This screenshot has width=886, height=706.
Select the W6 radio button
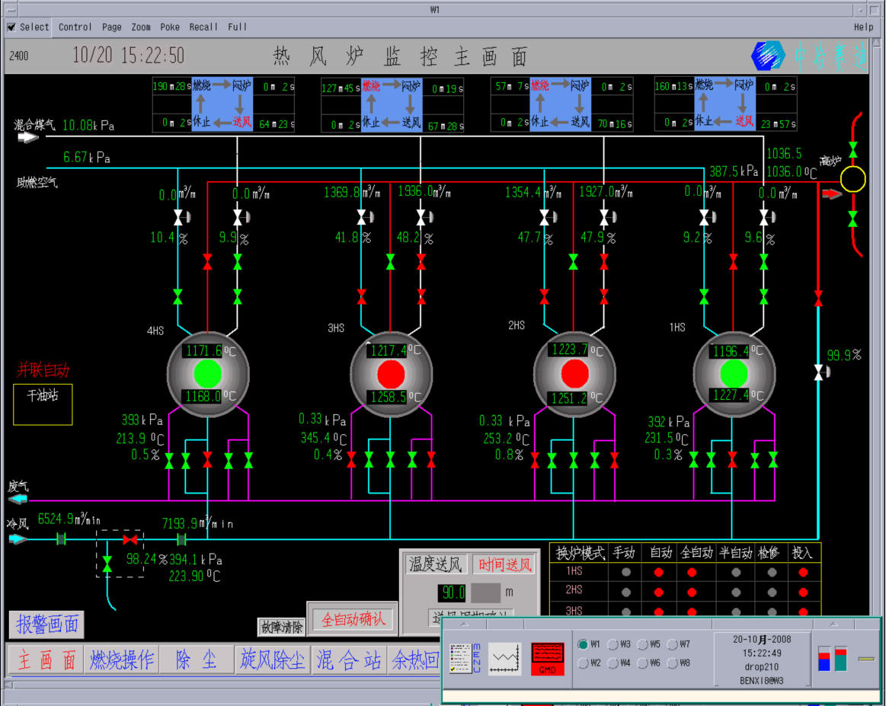(643, 663)
